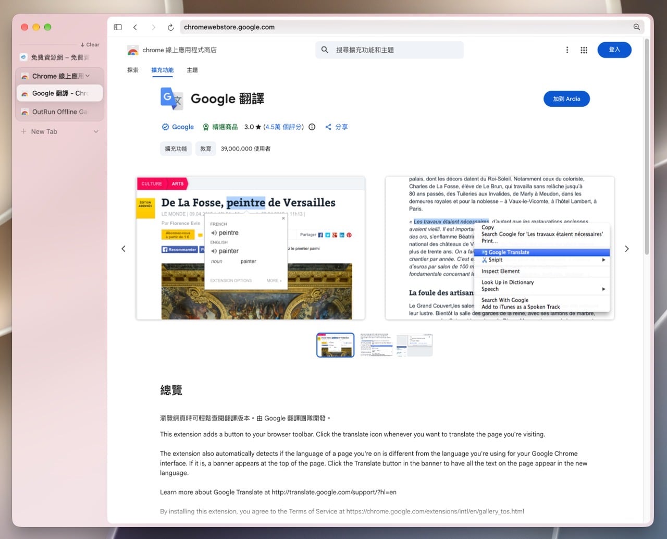
Task: Click the address bar search magnifier
Action: point(636,27)
